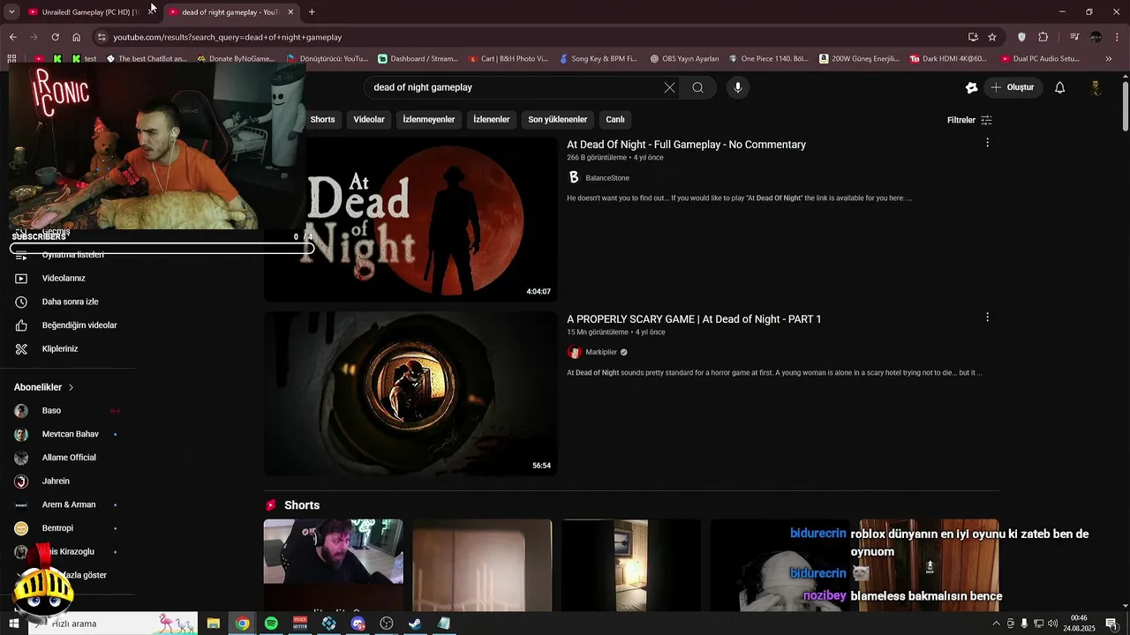This screenshot has width=1130, height=635.
Task: Reload the page
Action: click(55, 37)
